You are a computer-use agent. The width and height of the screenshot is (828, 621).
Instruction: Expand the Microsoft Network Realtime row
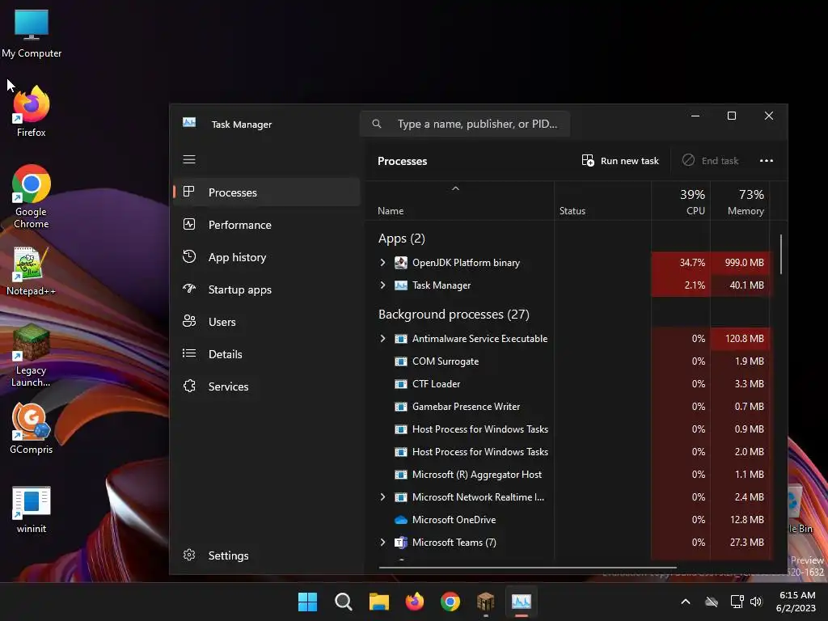382,497
